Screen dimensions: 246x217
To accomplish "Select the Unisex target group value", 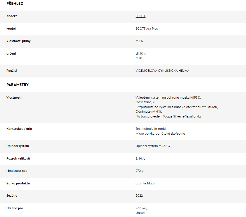I will pos(140,213).
